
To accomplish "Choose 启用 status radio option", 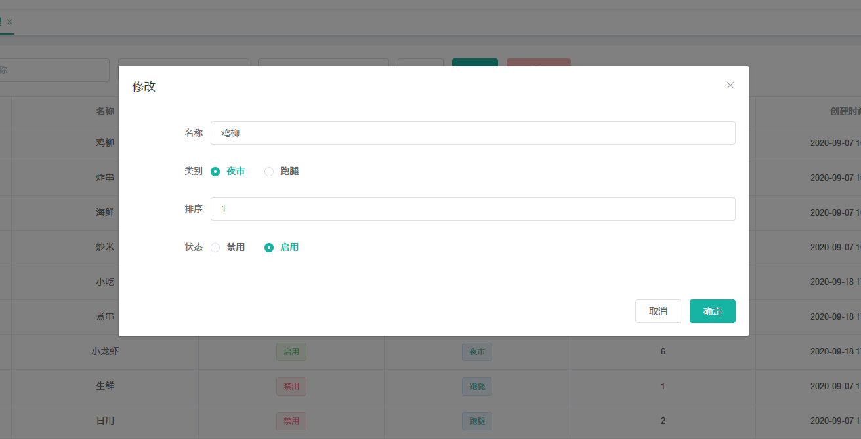I will (269, 248).
